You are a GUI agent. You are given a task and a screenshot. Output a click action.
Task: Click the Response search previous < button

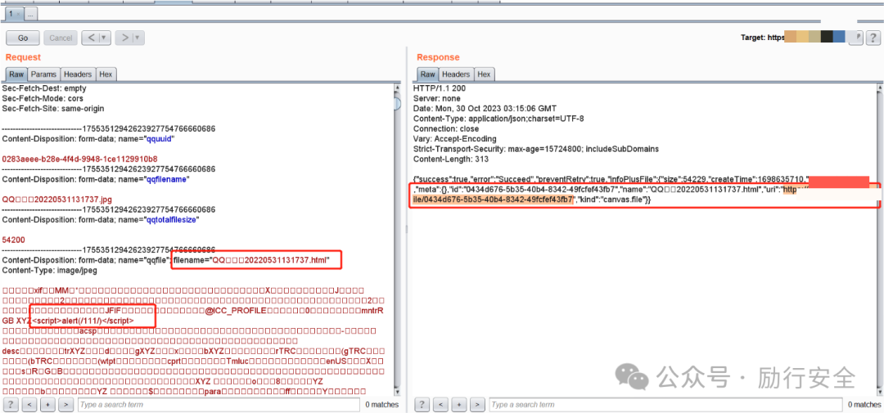(x=441, y=405)
